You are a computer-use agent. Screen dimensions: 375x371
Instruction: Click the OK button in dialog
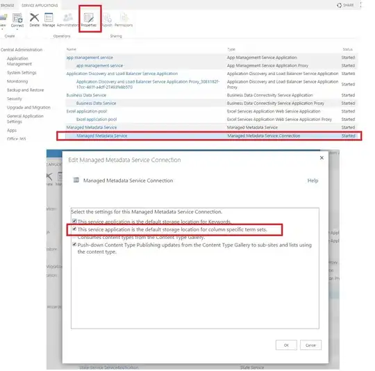286,345
